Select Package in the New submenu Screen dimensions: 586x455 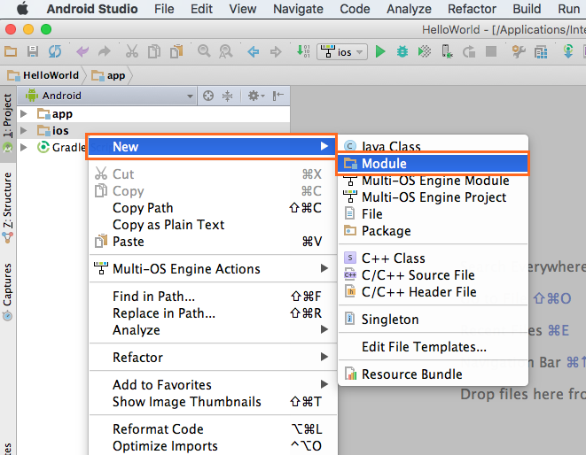433,231
